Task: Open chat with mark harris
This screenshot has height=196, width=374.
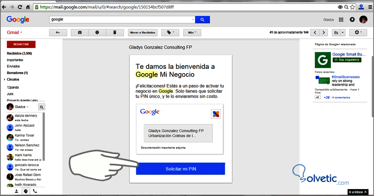Action: (x=24, y=157)
